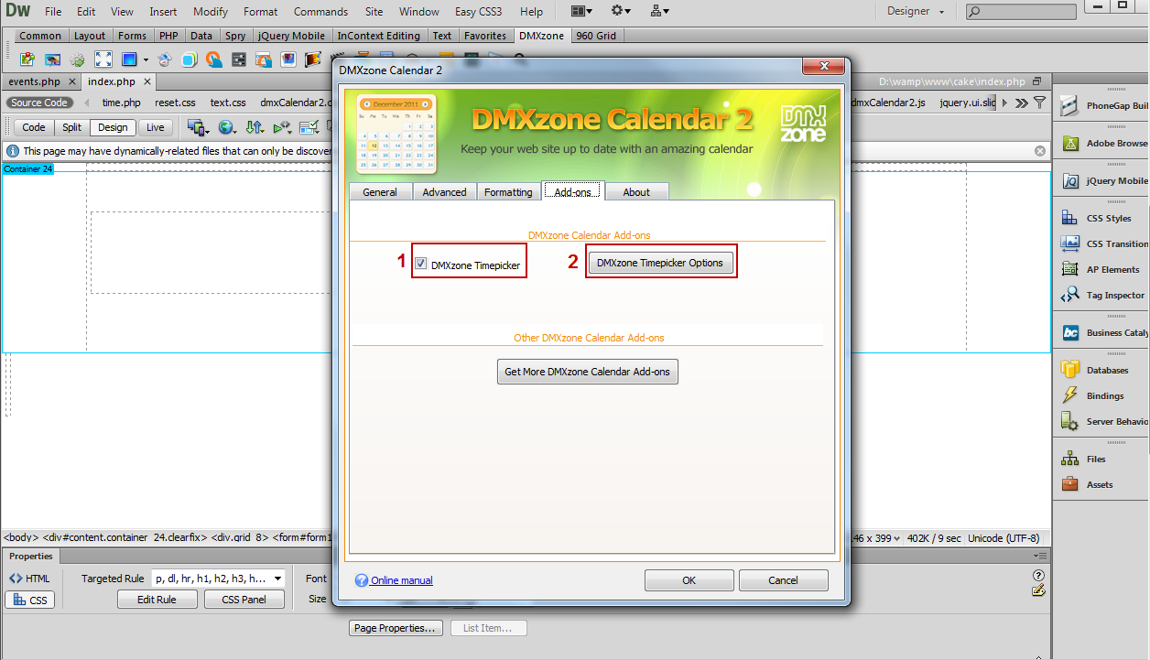The width and height of the screenshot is (1150, 660).
Task: Open the CSS Transitions panel icon
Action: click(x=1069, y=243)
